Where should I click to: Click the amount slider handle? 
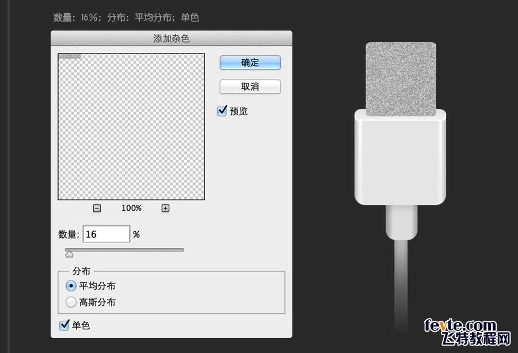[69, 253]
